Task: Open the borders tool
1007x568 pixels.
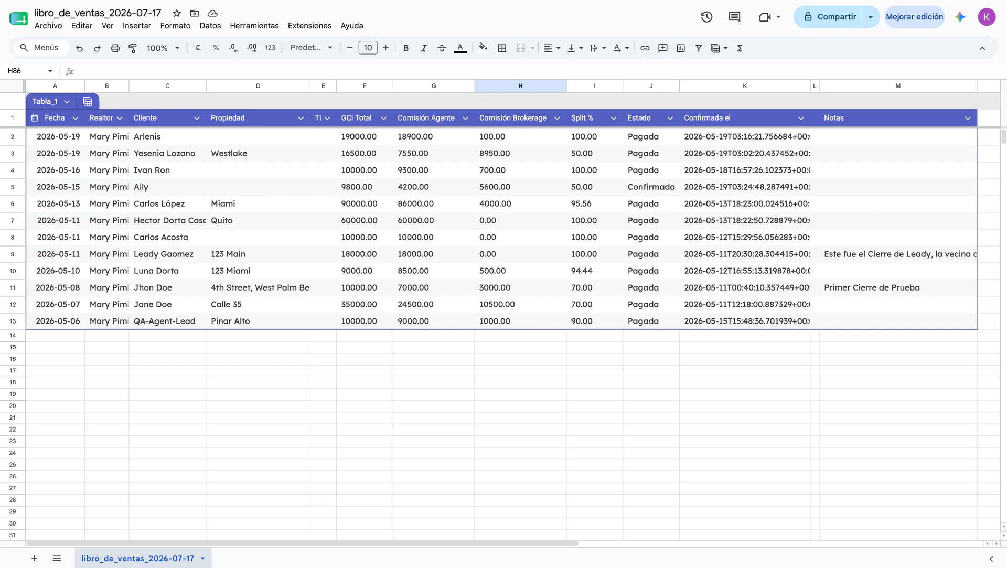Action: pyautogui.click(x=502, y=48)
